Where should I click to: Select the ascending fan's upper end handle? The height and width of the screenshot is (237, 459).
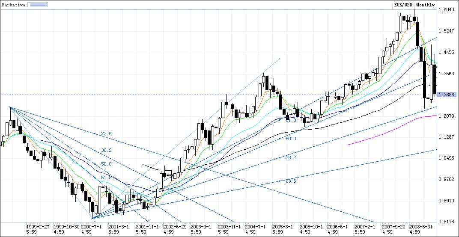tap(280, 59)
